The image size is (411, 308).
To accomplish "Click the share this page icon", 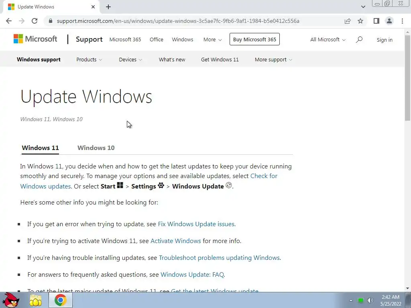I will [348, 21].
